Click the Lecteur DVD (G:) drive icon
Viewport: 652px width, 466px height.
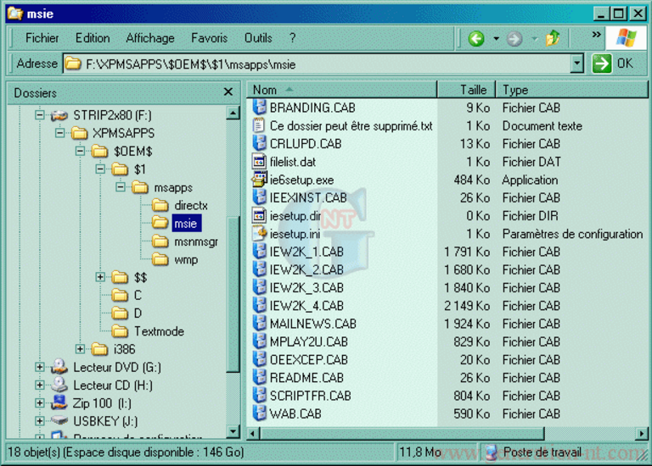[59, 367]
